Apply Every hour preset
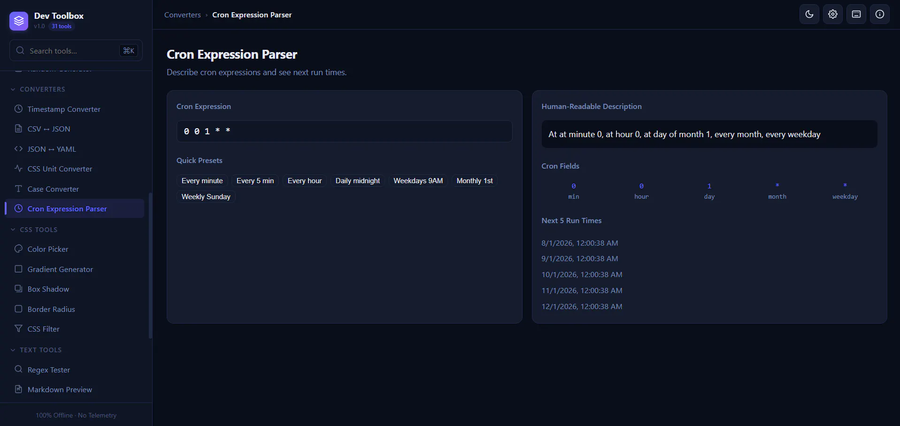900x426 pixels. [305, 181]
